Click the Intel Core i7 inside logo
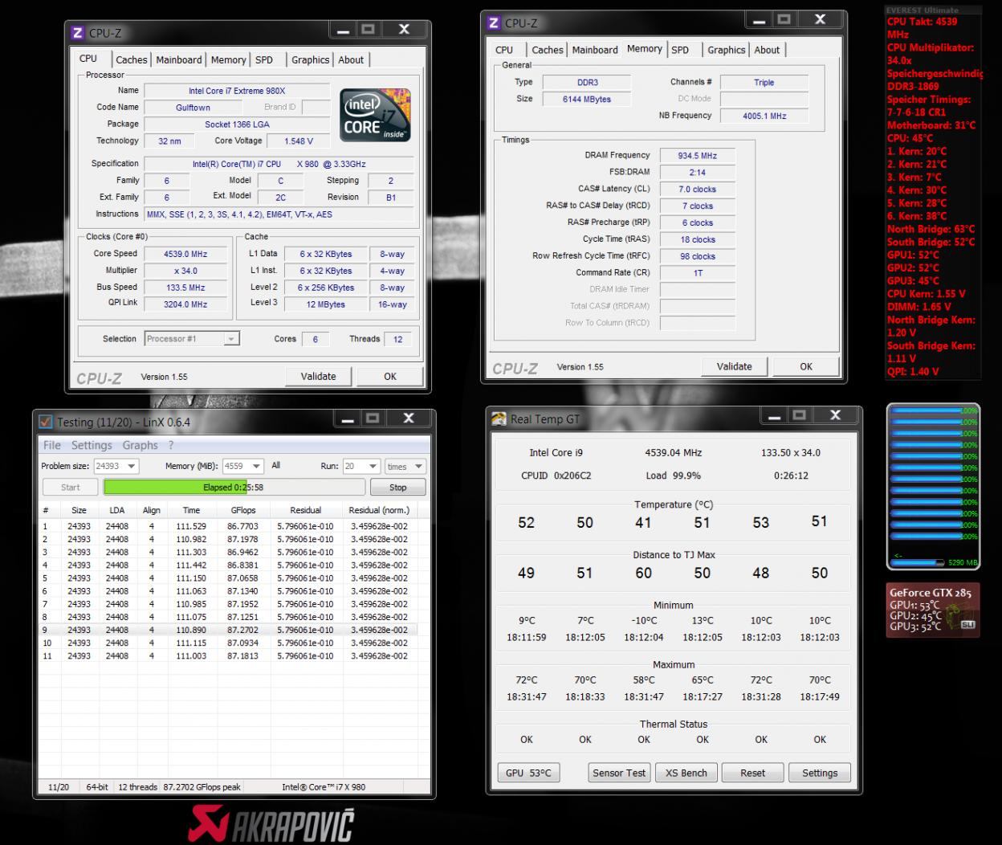Image resolution: width=1002 pixels, height=845 pixels. point(375,116)
